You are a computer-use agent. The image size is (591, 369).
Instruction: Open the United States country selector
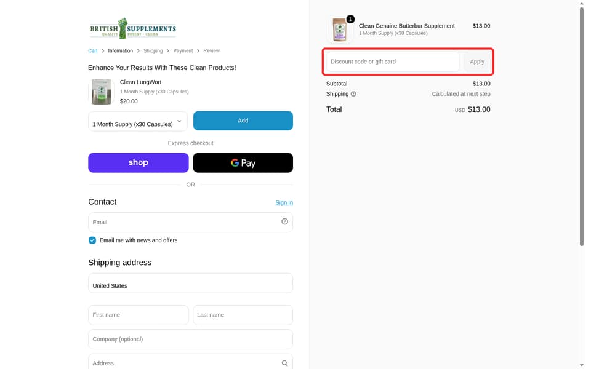coord(190,283)
